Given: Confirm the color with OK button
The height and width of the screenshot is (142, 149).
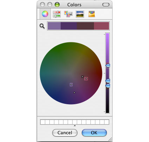Looking at the screenshot, I should coord(94,133).
